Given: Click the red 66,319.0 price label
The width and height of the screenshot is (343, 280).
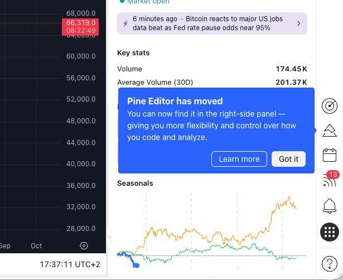Looking at the screenshot, I should point(81,26).
